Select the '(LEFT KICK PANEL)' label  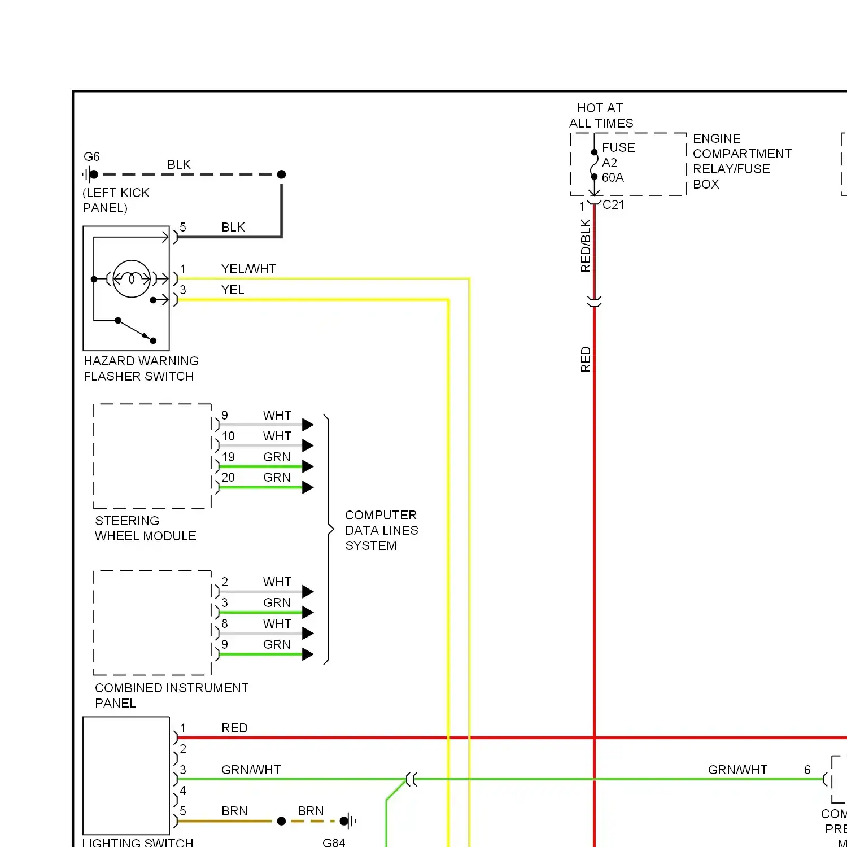[x=116, y=200]
